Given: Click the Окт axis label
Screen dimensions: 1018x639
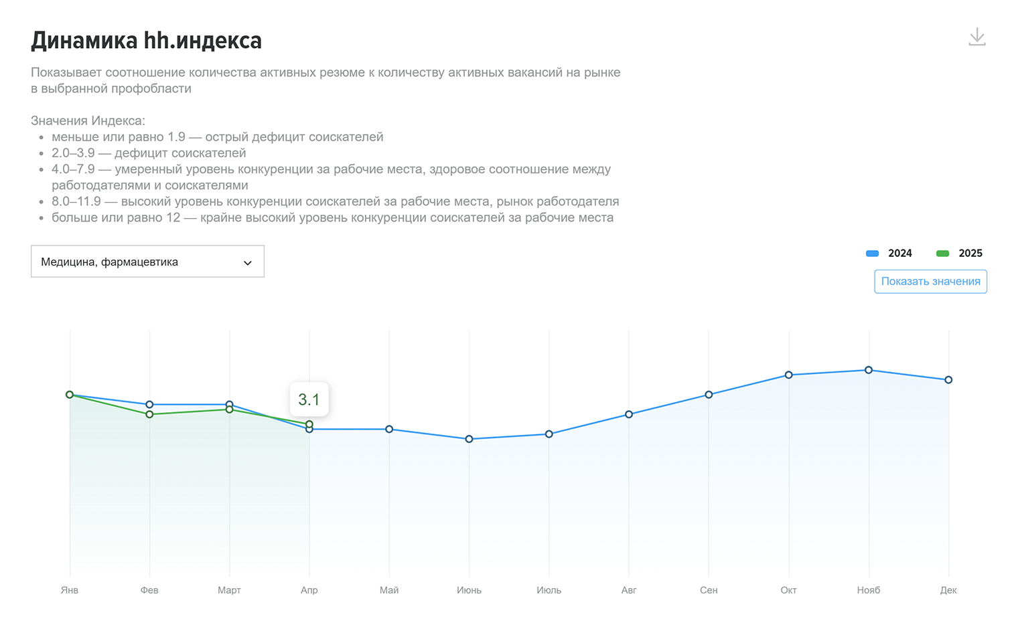Looking at the screenshot, I should pyautogui.click(x=789, y=590).
